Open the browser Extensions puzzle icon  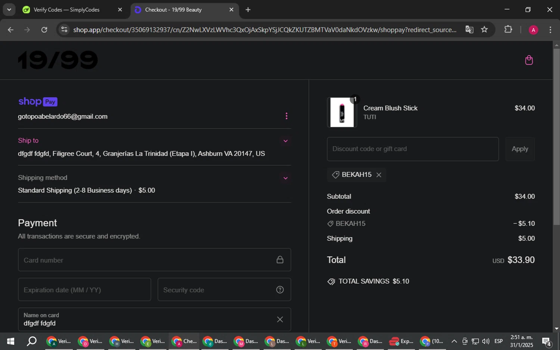[x=508, y=29]
